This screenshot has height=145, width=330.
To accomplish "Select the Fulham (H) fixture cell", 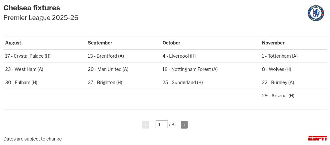I will click(x=21, y=82).
